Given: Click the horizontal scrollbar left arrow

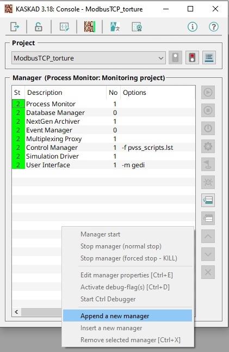Looking at the screenshot, I should point(16,312).
